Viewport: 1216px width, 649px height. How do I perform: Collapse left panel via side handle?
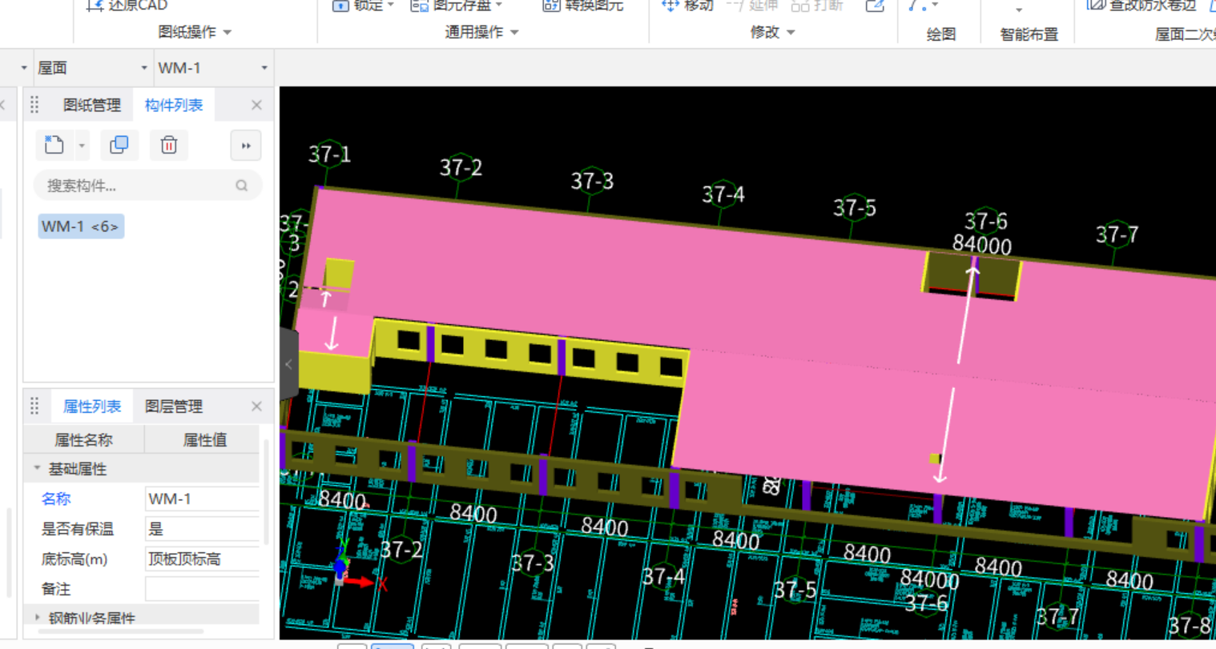(288, 364)
